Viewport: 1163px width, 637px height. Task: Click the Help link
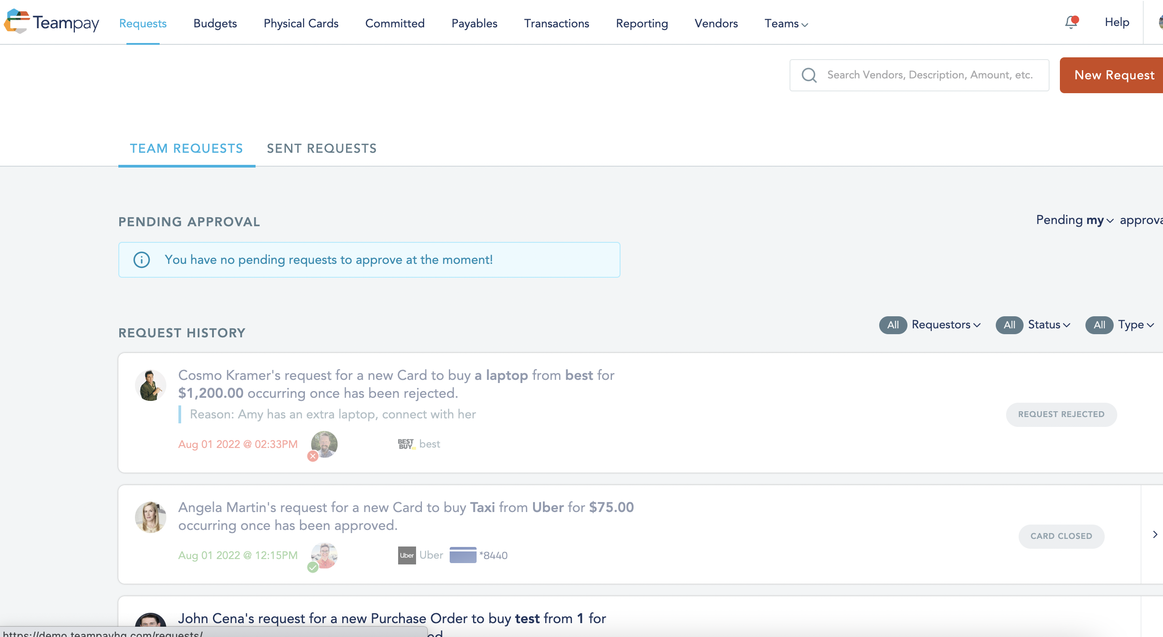point(1116,22)
